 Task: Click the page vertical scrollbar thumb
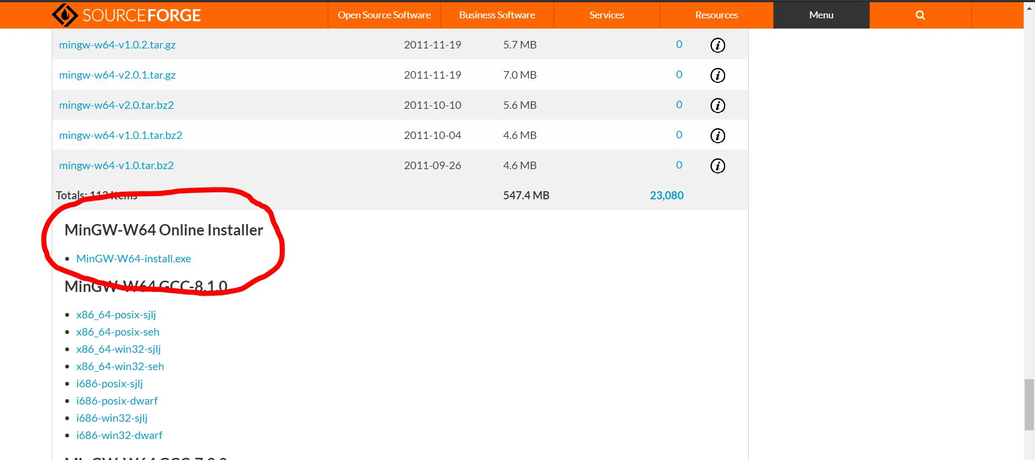1029,405
